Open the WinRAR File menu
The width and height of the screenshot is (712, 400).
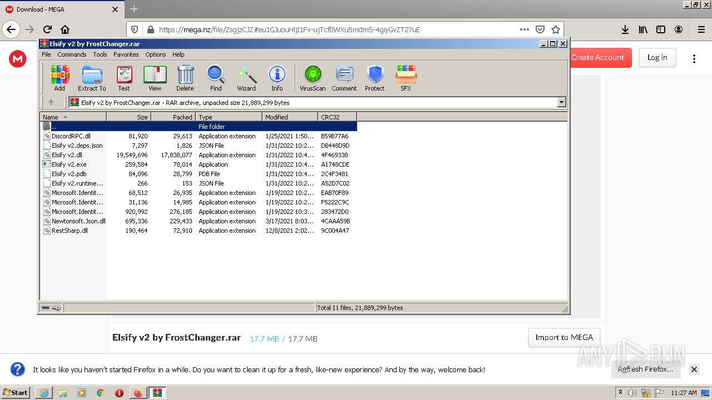click(46, 54)
